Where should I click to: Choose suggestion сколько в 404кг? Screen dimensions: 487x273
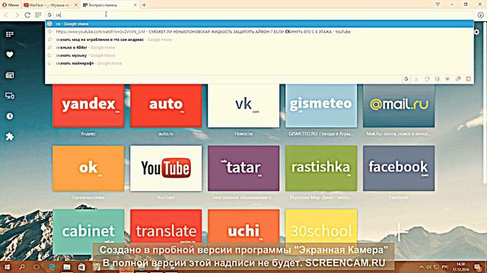(259, 47)
